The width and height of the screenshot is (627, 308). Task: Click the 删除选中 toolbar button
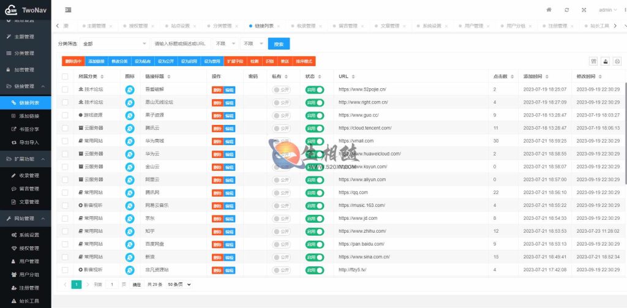point(73,61)
